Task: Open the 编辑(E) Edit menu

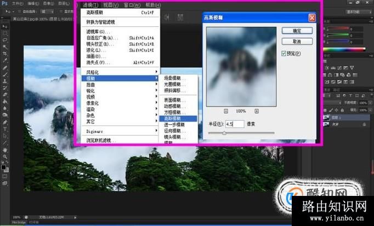Action: (x=33, y=4)
